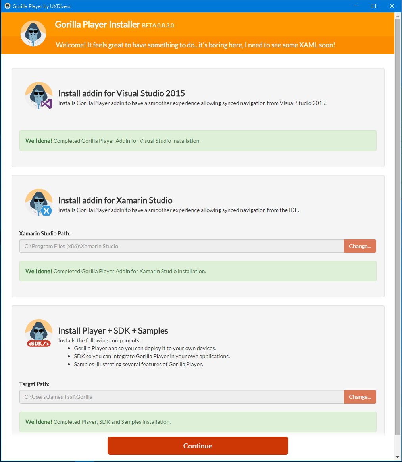Maximize the Gorilla Player window
402x462 pixels.
pyautogui.click(x=374, y=6)
